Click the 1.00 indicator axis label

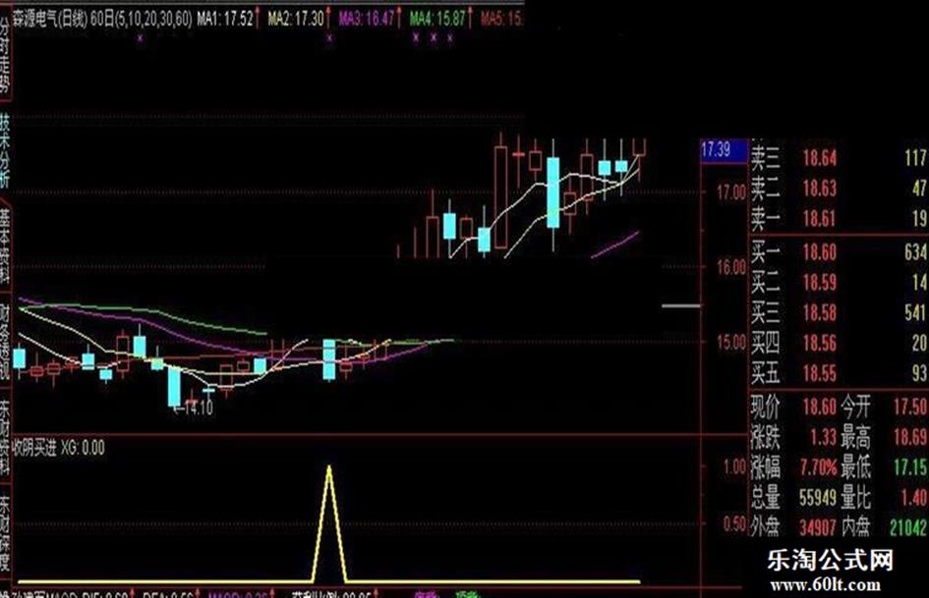(x=734, y=467)
